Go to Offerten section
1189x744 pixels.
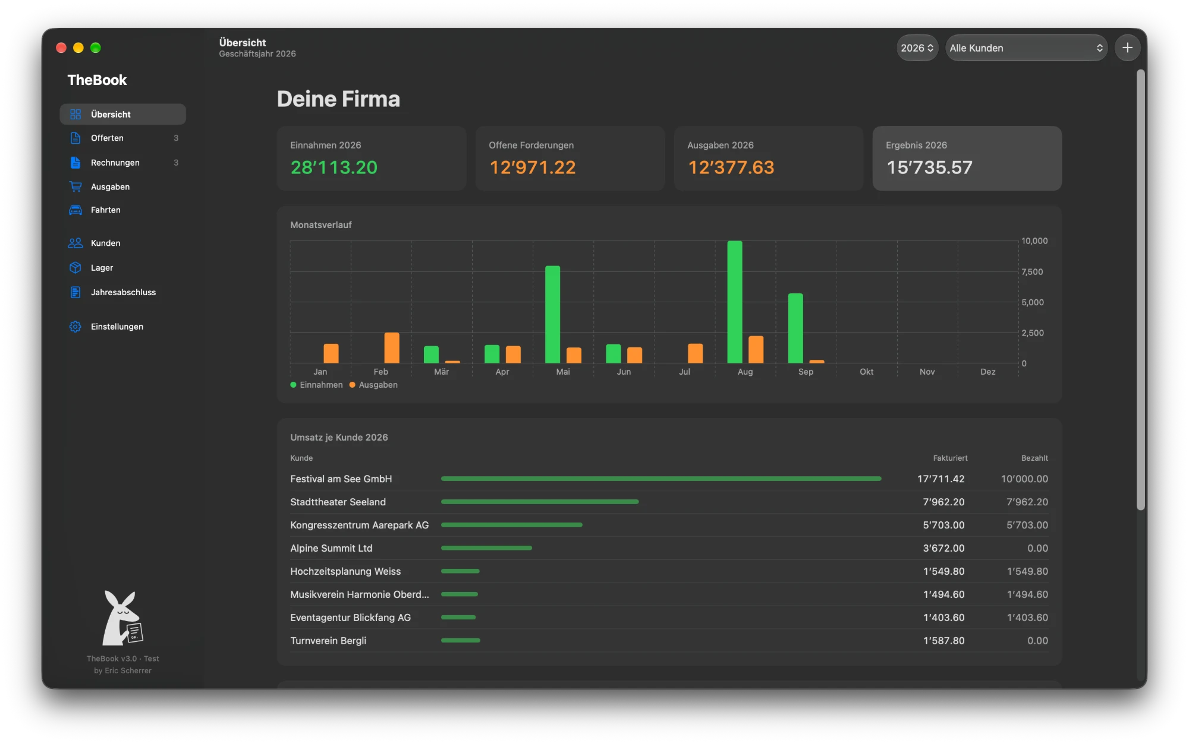pos(123,138)
